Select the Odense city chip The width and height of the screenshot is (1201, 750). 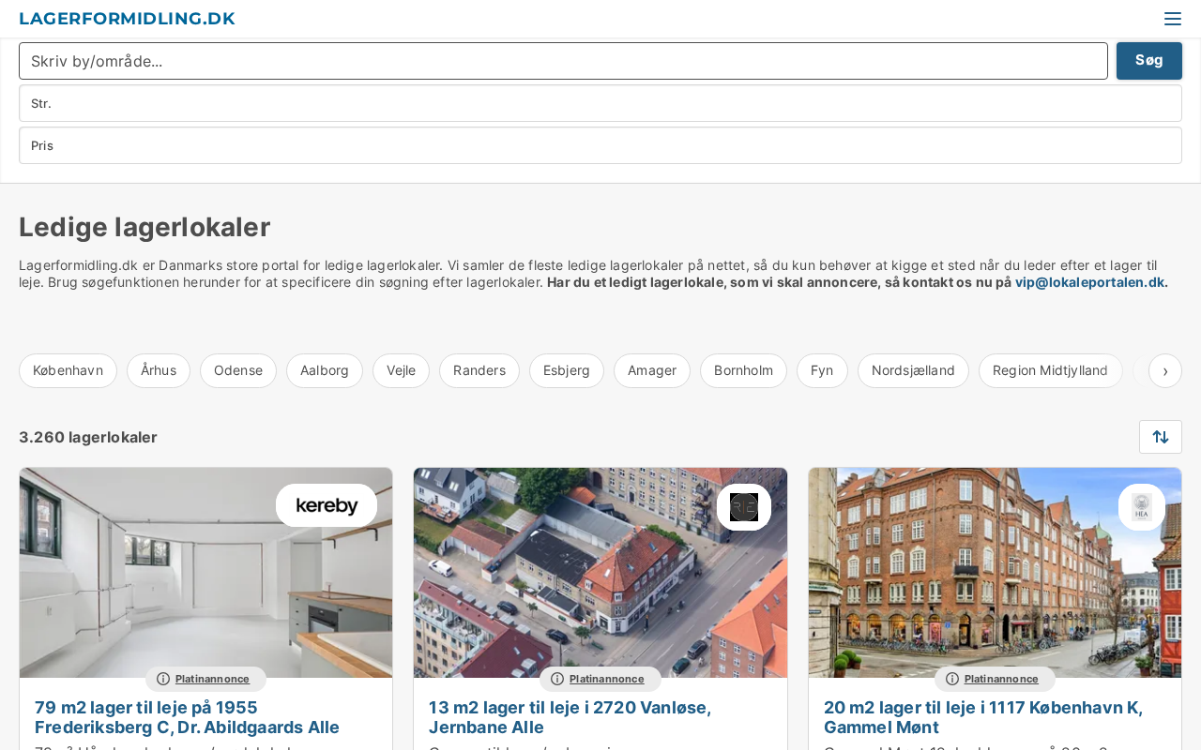[238, 370]
